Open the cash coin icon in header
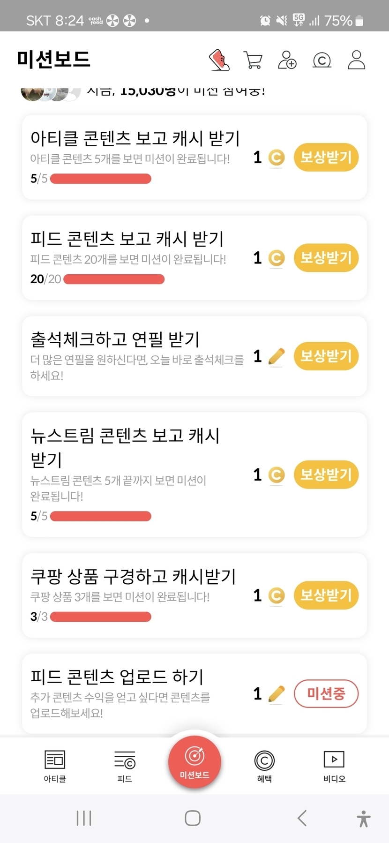Image resolution: width=389 pixels, height=843 pixels. [x=322, y=60]
